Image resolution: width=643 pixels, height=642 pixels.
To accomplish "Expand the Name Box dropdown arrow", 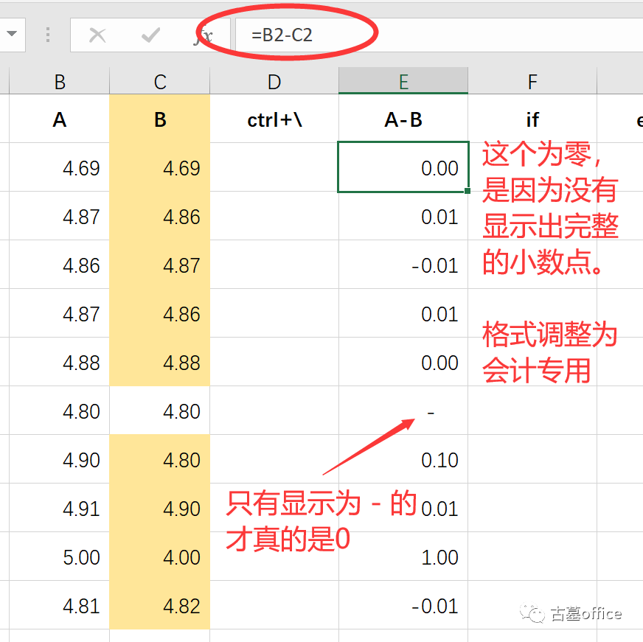I will coord(12,34).
